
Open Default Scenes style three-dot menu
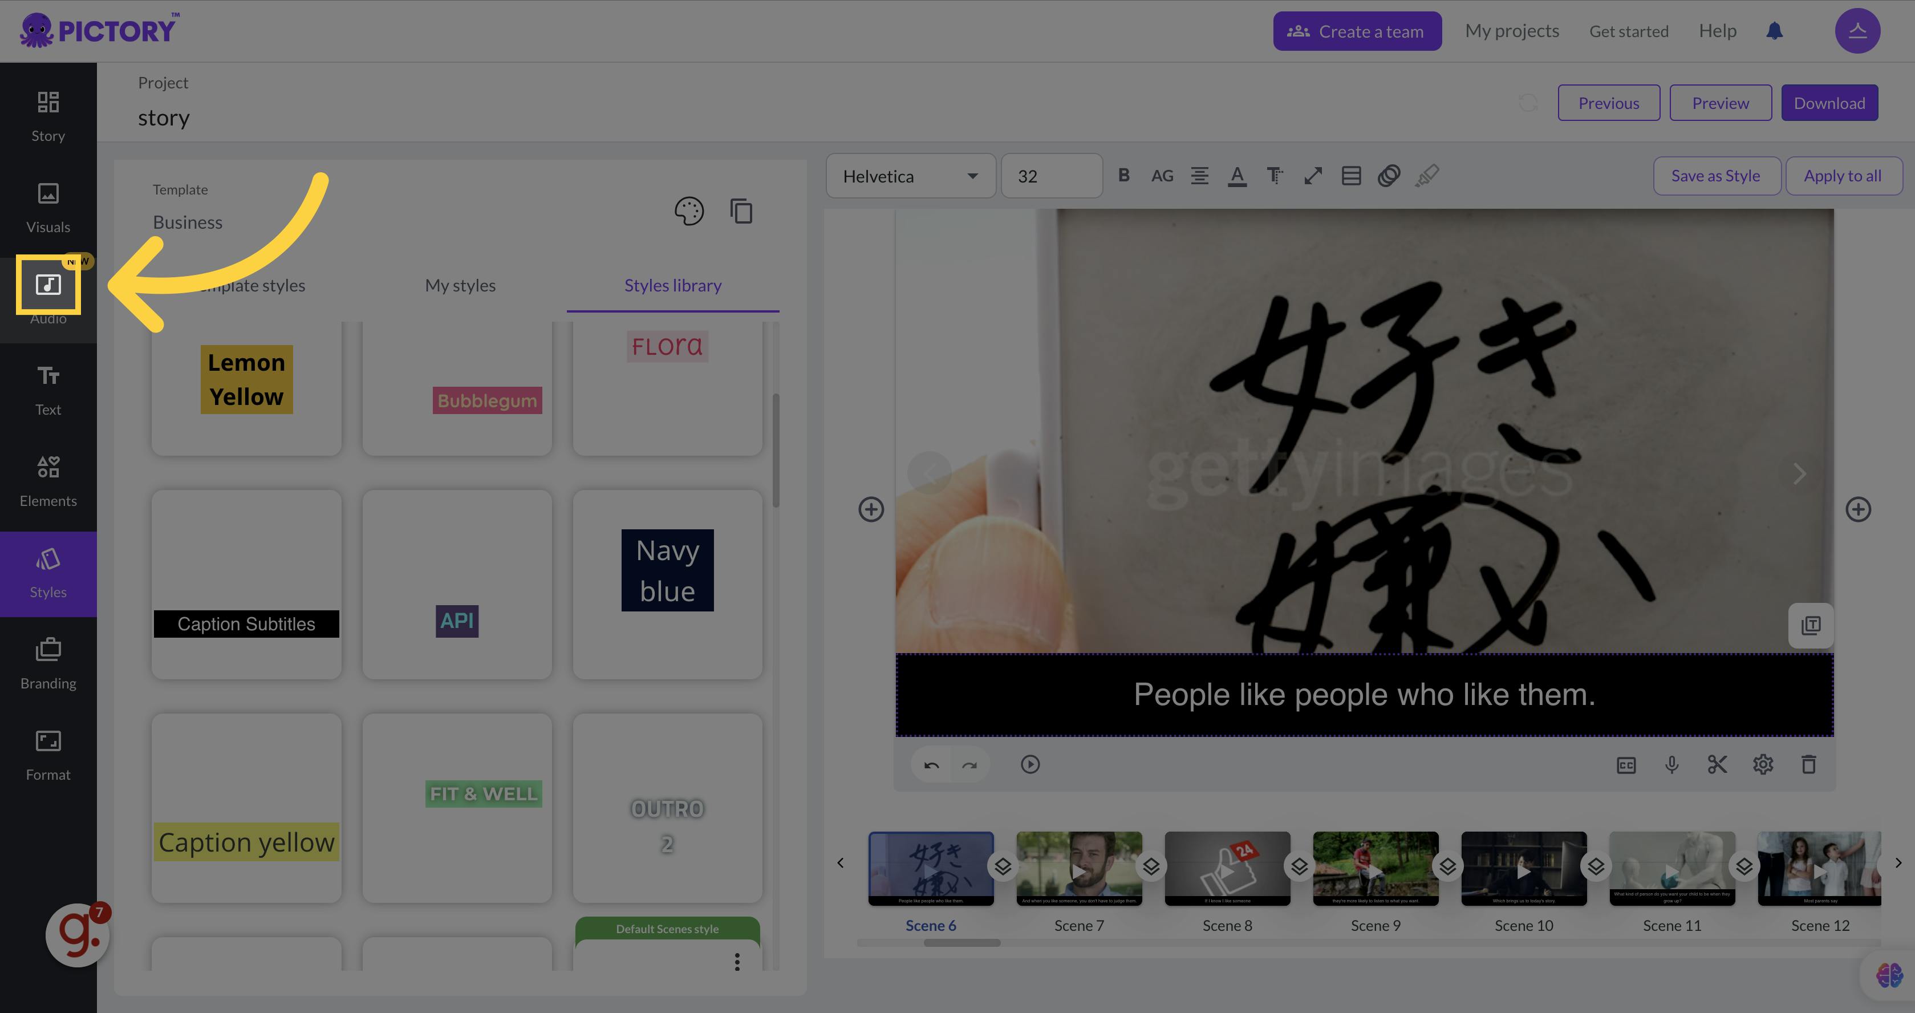(737, 962)
